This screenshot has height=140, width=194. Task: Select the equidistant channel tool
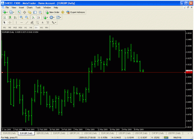click(32, 22)
